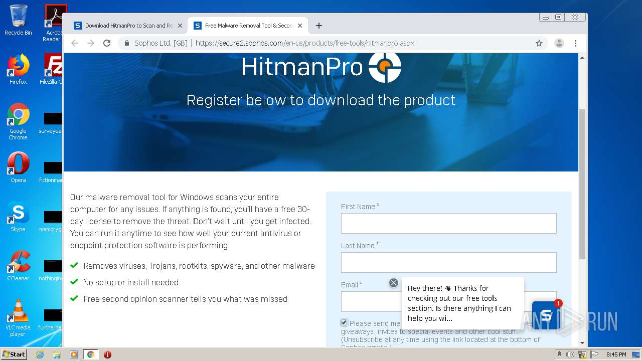
Task: Select the VLC media player shortcut
Action: [18, 318]
